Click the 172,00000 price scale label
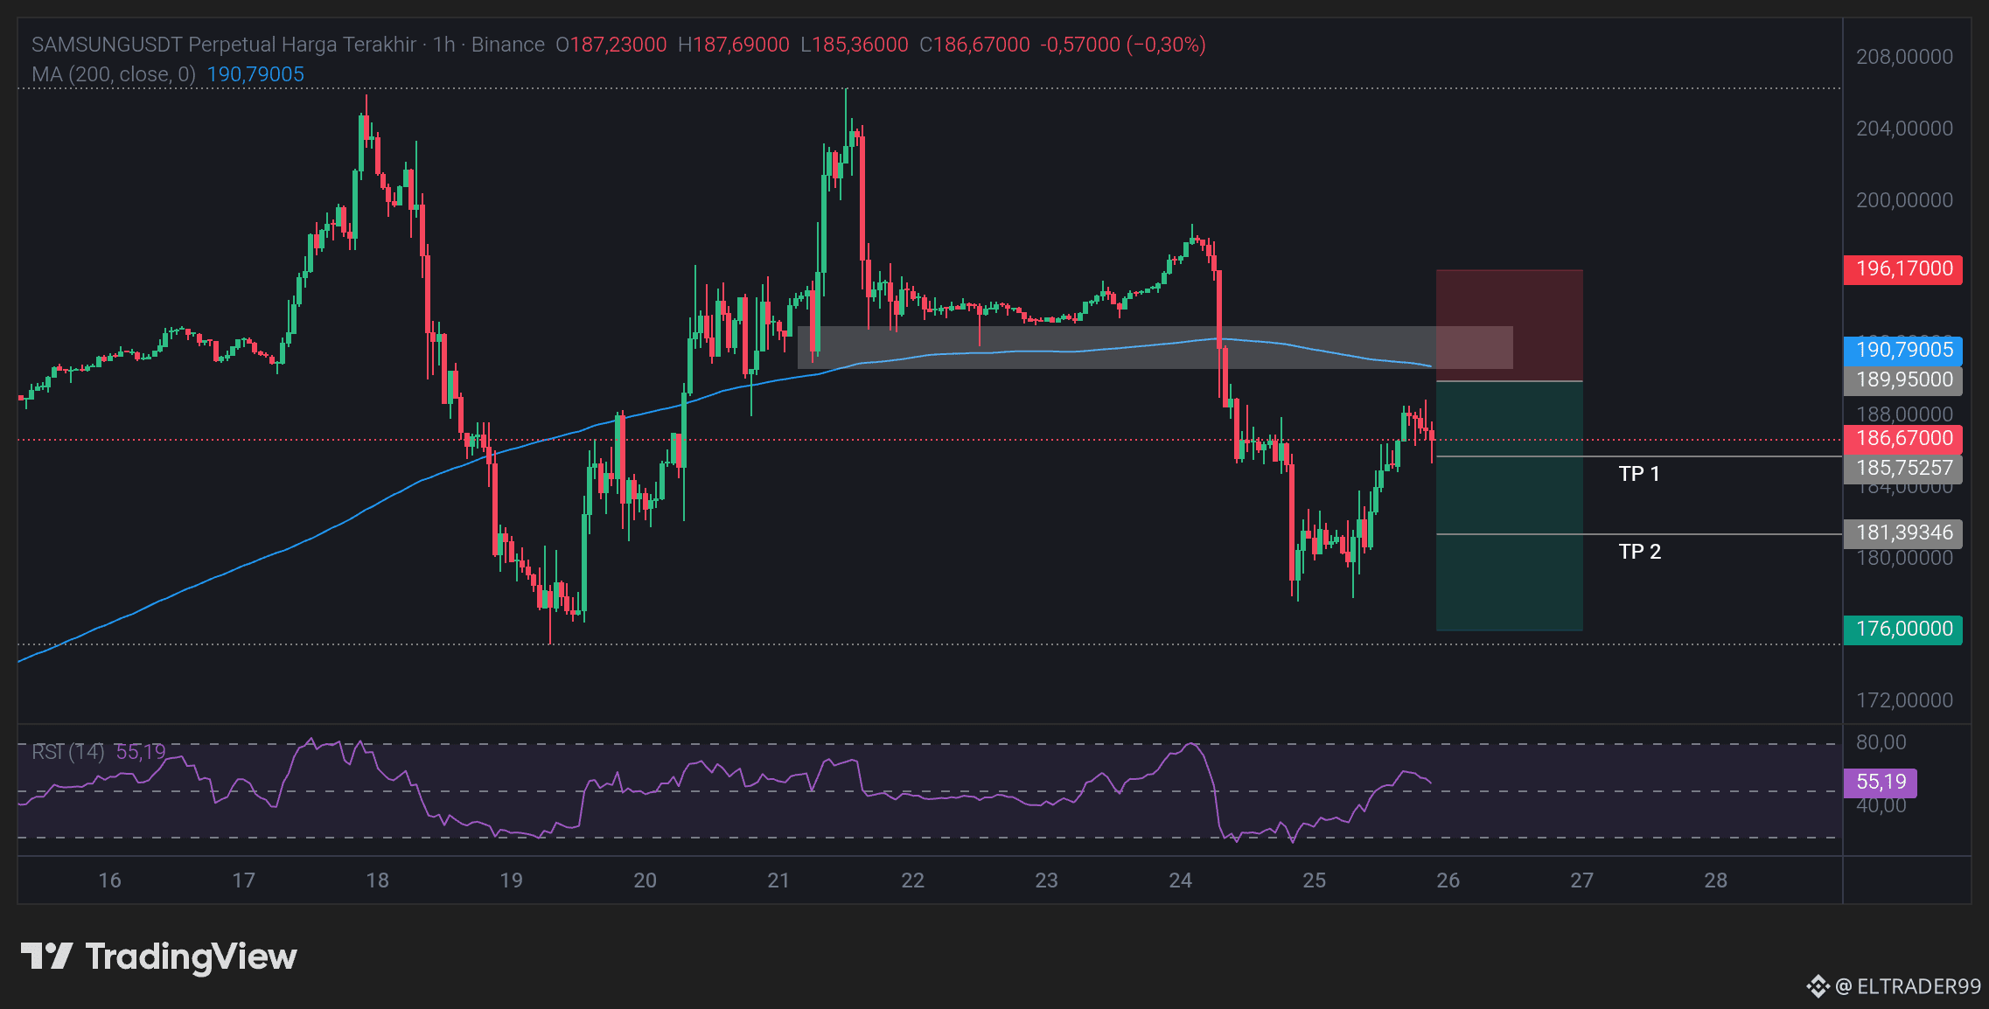This screenshot has width=1989, height=1009. (x=1904, y=700)
